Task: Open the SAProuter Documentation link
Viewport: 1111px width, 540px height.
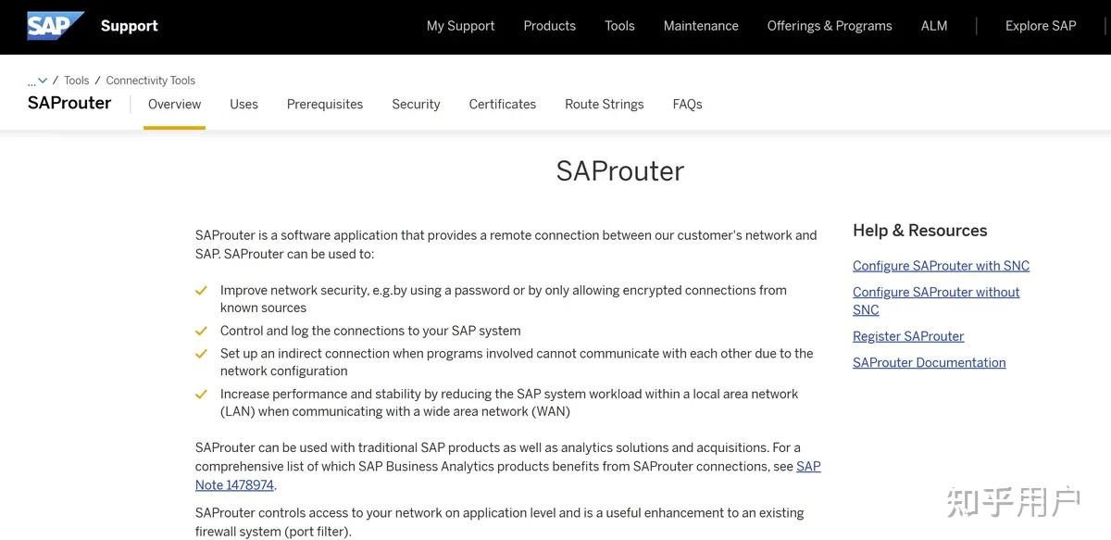Action: click(930, 362)
